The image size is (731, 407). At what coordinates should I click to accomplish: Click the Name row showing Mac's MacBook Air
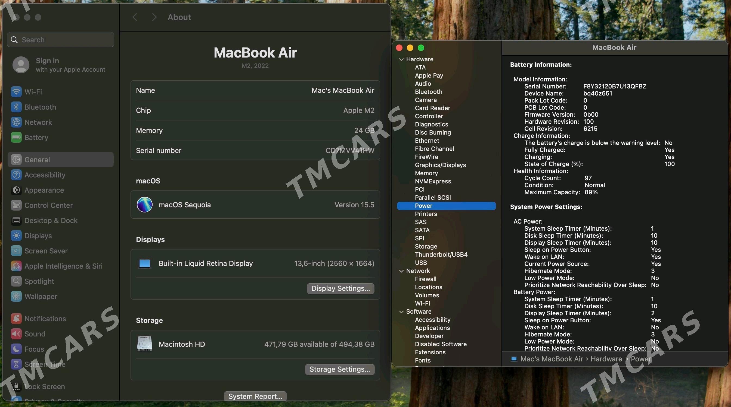255,90
